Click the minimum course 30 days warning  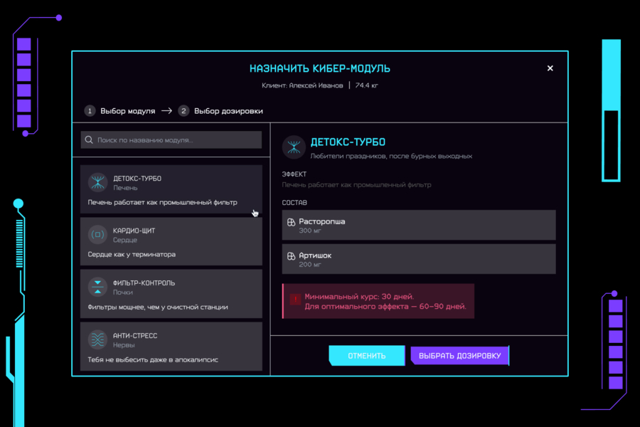[378, 301]
